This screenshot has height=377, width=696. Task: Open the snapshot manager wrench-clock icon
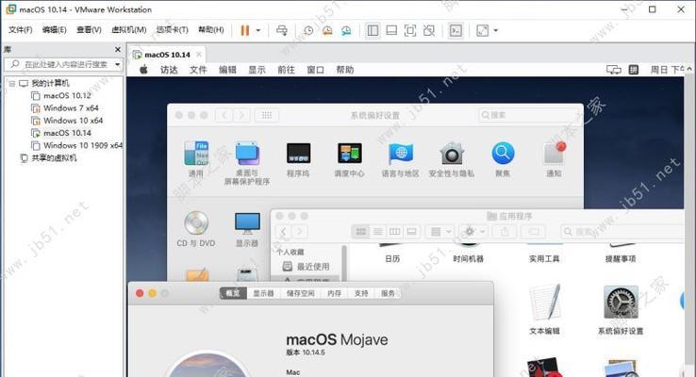coord(346,30)
